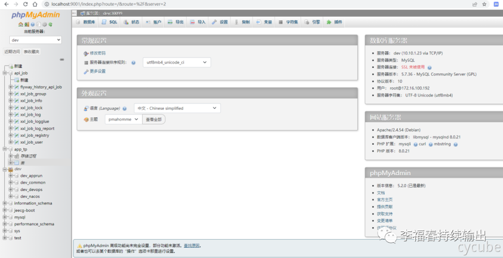The height and width of the screenshot is (258, 503).
Task: Collapse the dev database group
Action: (5, 169)
